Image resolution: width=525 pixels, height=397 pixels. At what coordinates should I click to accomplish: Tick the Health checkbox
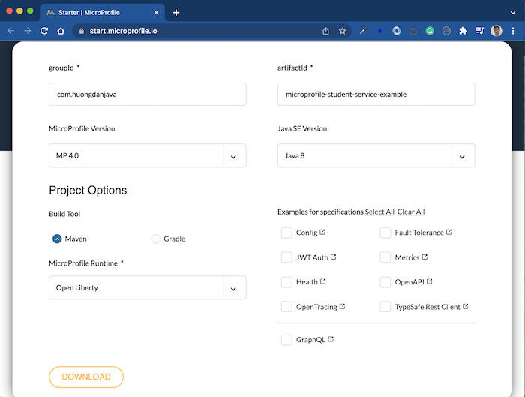tap(286, 282)
